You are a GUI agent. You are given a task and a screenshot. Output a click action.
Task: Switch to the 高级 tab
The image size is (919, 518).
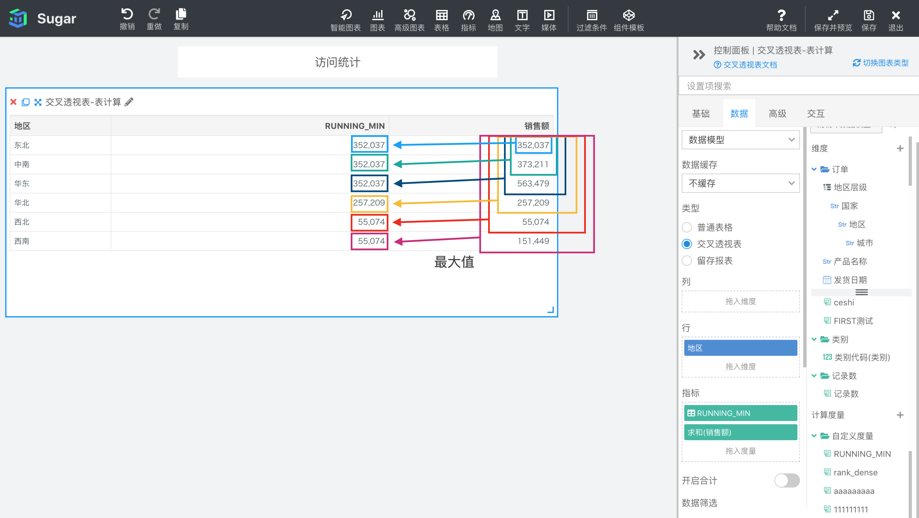[777, 113]
